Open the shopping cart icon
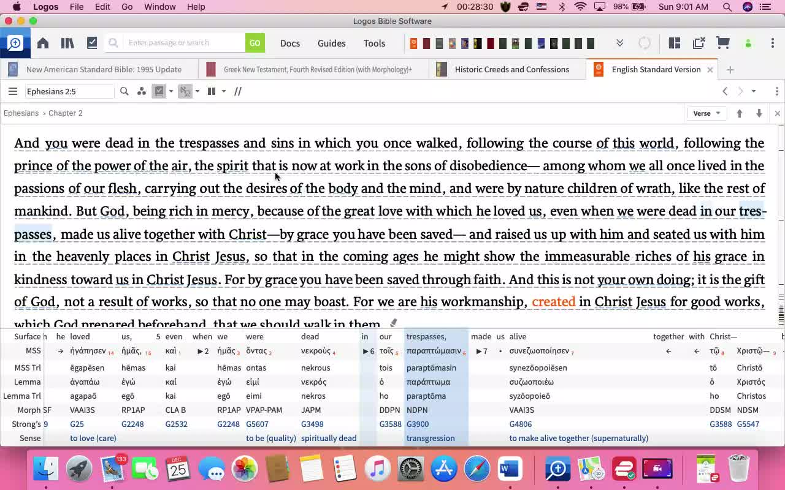Image resolution: width=785 pixels, height=490 pixels. pyautogui.click(x=723, y=43)
